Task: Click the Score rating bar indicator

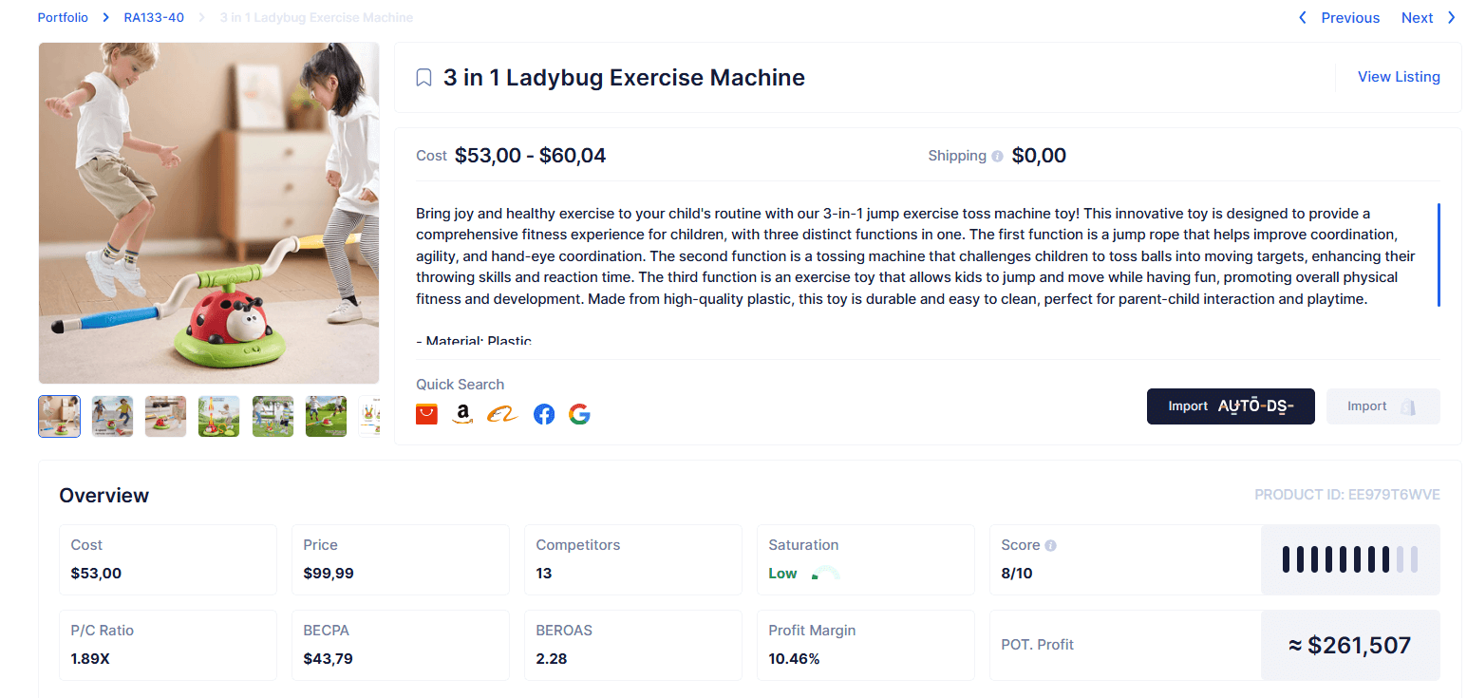Action: 1349,559
